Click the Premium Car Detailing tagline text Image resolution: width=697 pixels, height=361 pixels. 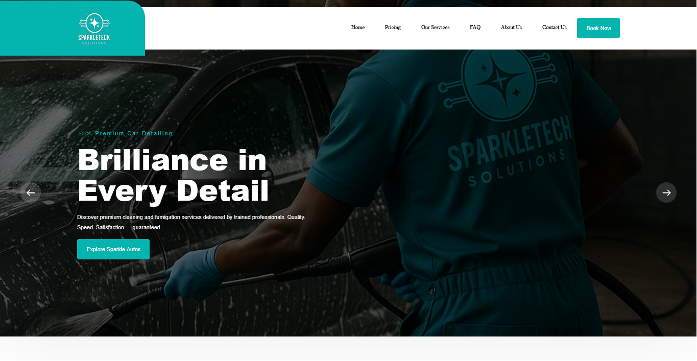[x=134, y=134]
